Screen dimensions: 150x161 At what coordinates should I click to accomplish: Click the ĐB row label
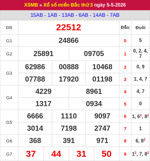pos(9,28)
